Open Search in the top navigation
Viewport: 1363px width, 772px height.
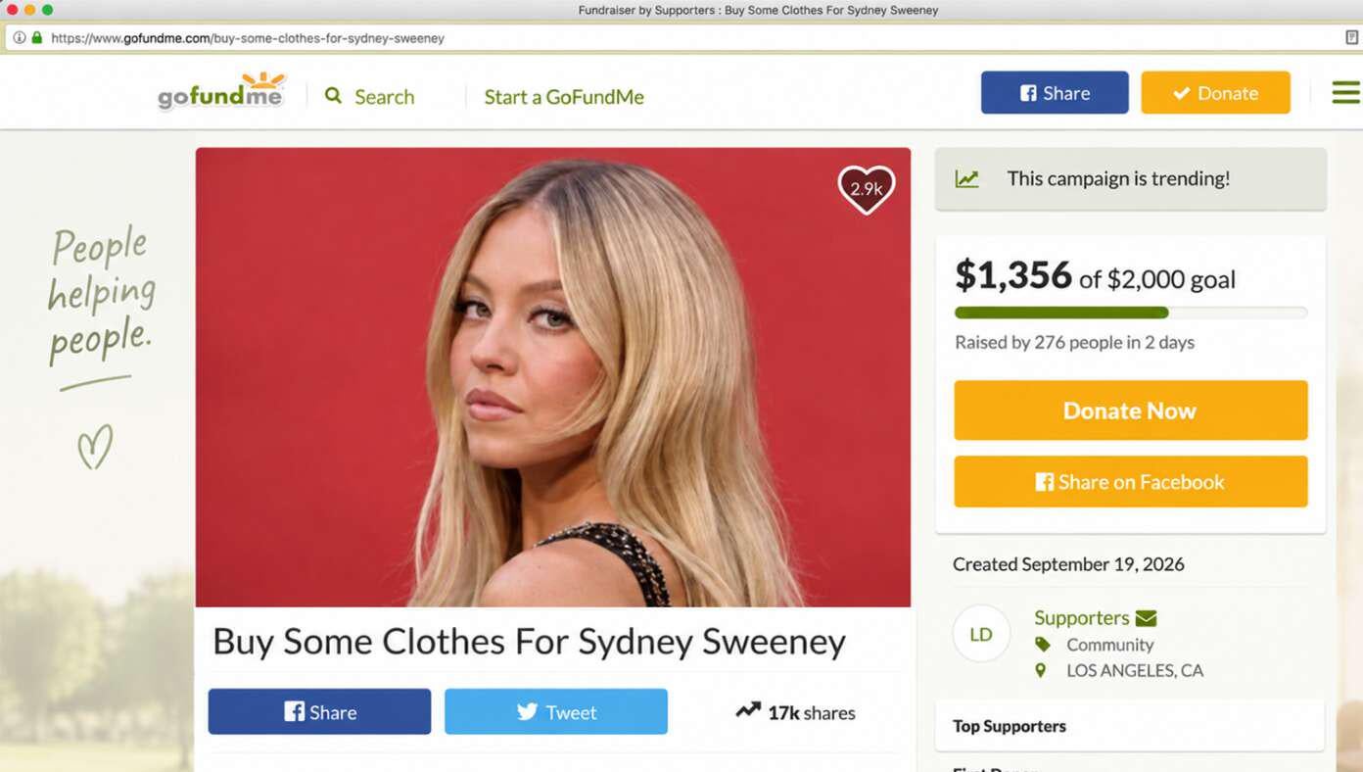click(370, 96)
